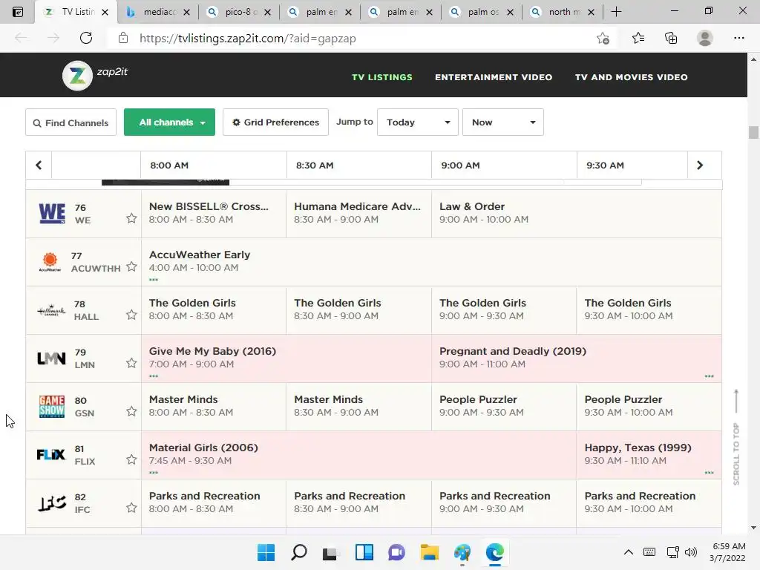Expand the All channels dropdown
This screenshot has height=570, width=760.
[x=170, y=122]
